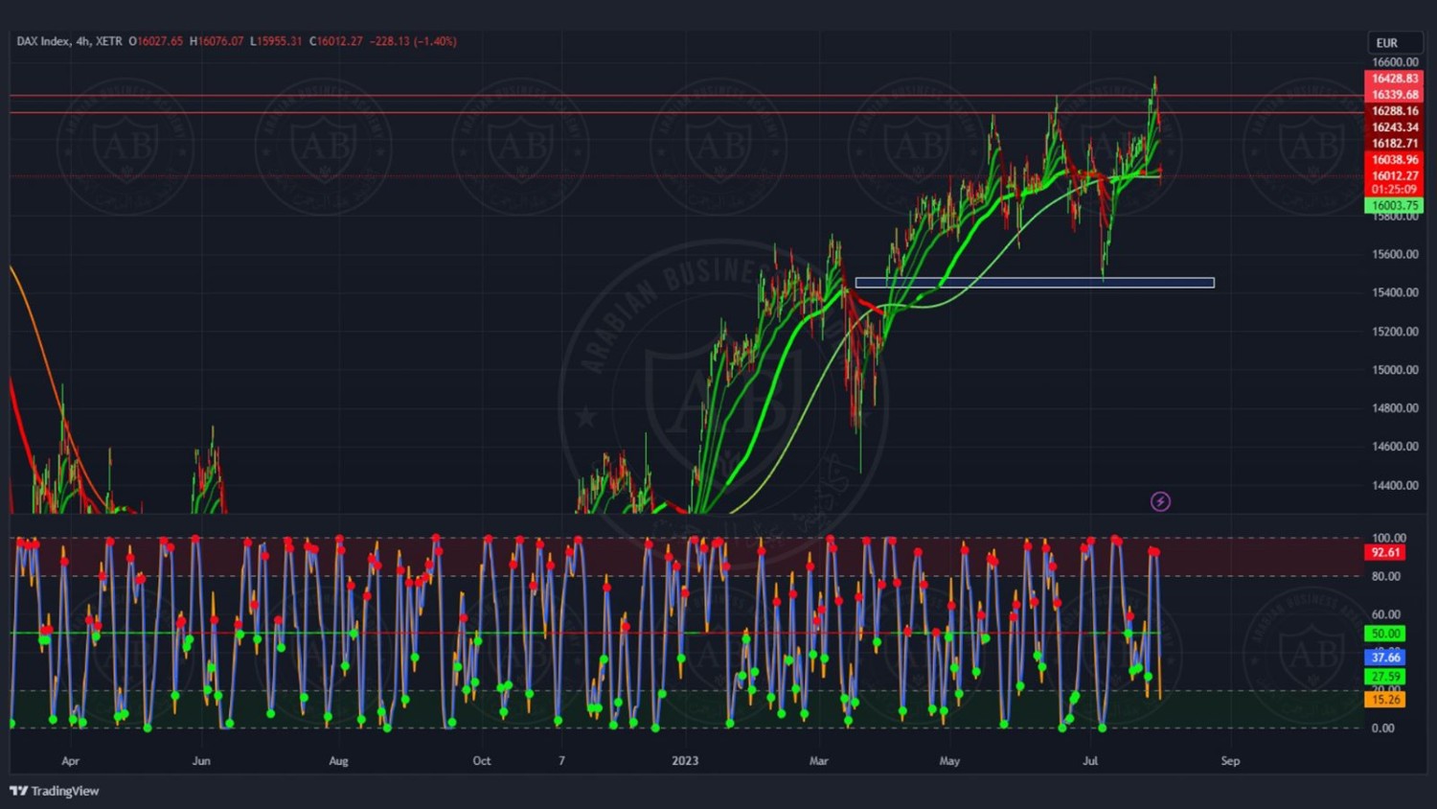Select the white rectangle support zone drawing
The image size is (1437, 809).
(x=1035, y=283)
